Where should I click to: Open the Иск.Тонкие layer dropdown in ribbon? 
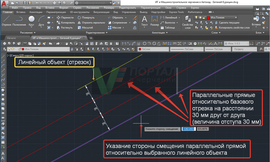236,18
